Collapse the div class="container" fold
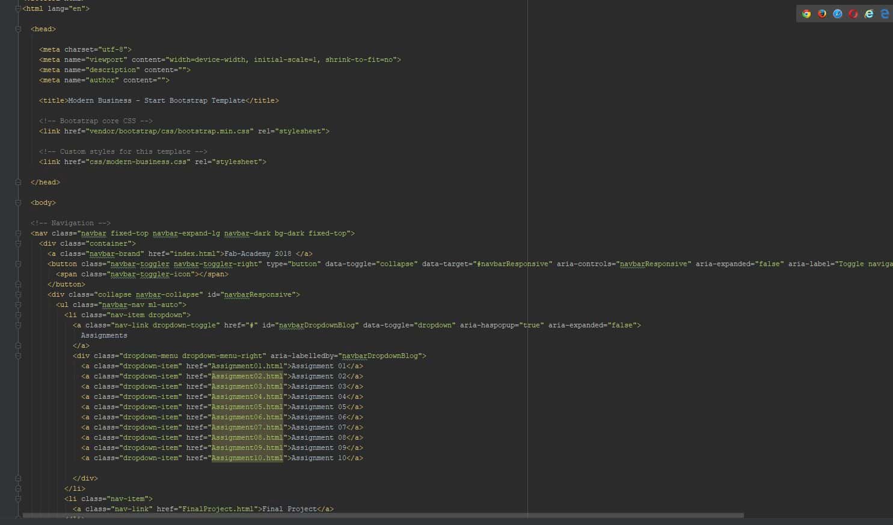This screenshot has height=525, width=893. (x=18, y=243)
